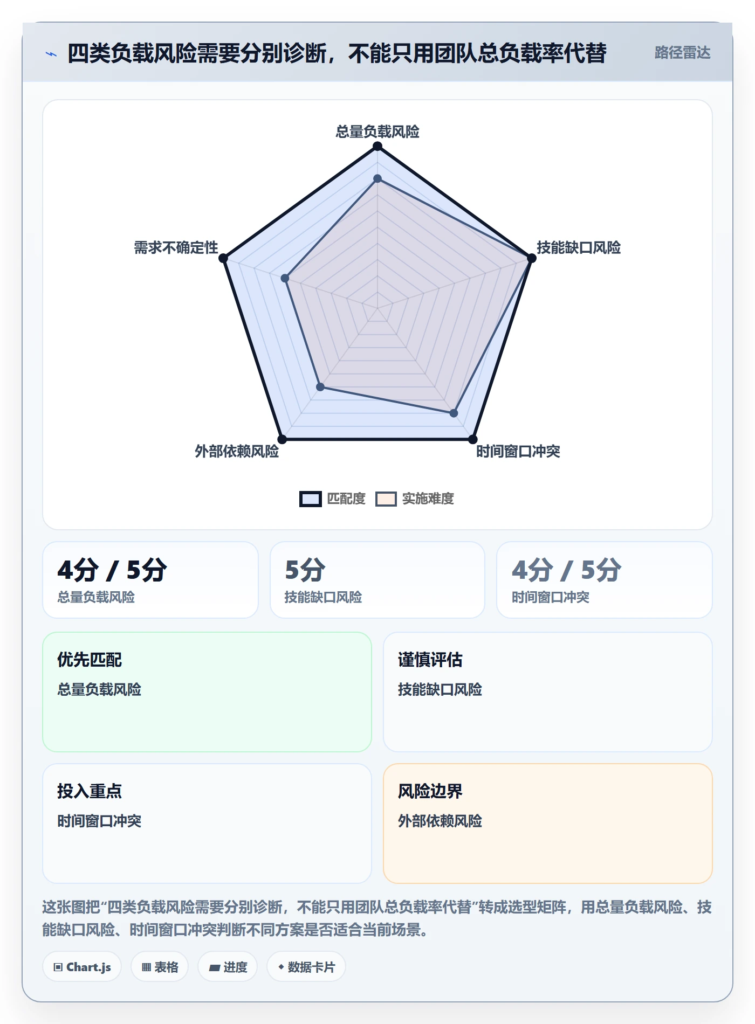
Task: Select the 总量负载风险 outer radar point
Action: pyautogui.click(x=377, y=147)
